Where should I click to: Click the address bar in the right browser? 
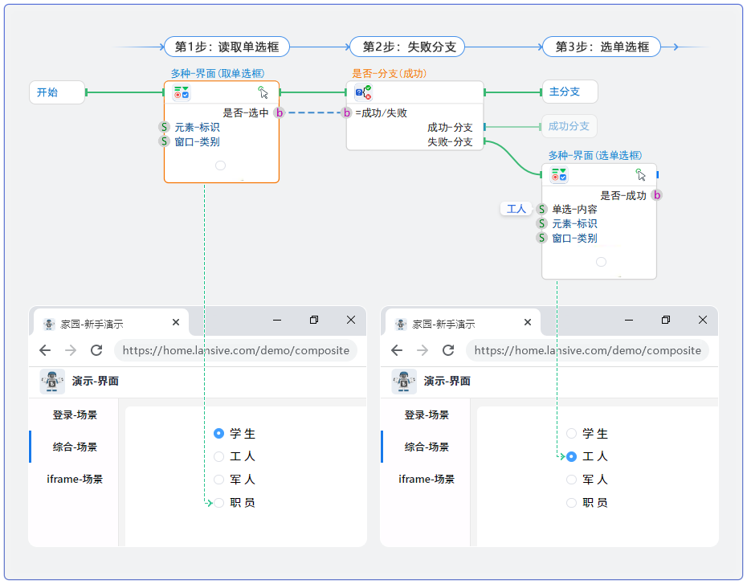(x=587, y=350)
